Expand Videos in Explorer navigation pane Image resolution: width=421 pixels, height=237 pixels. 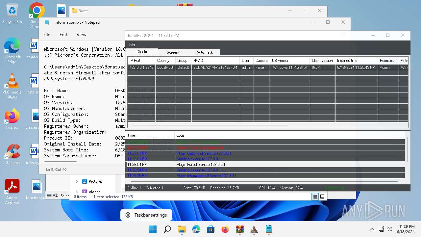tap(77, 191)
